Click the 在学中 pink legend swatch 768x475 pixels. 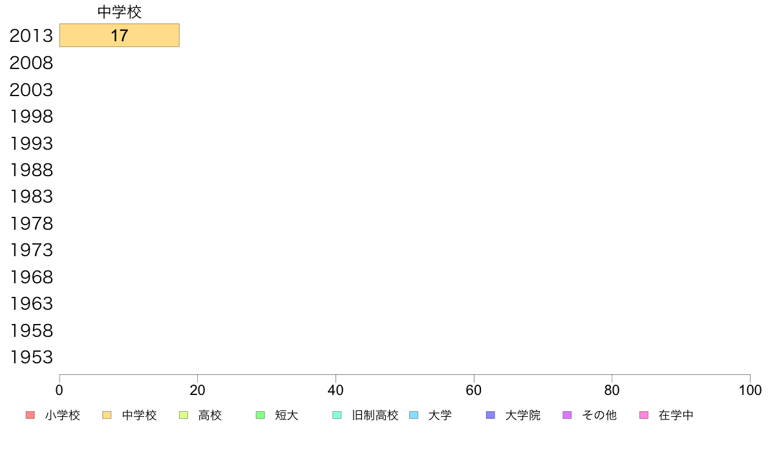pyautogui.click(x=644, y=416)
